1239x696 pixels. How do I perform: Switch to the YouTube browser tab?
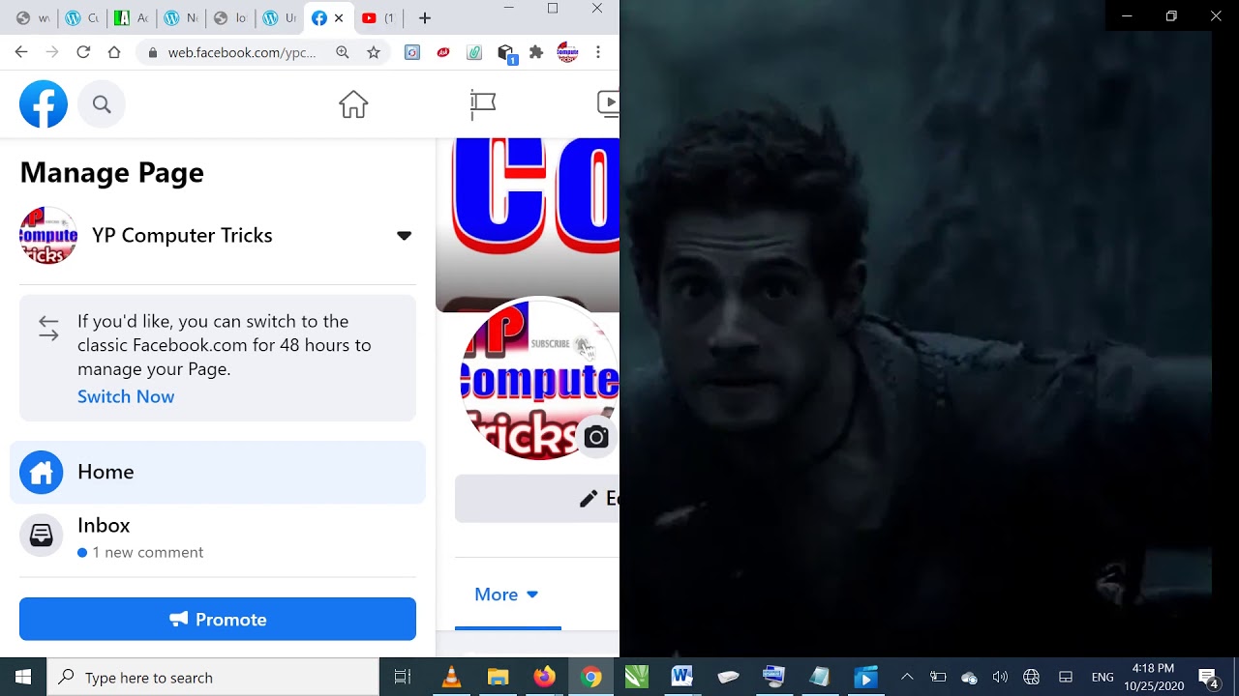click(x=378, y=18)
